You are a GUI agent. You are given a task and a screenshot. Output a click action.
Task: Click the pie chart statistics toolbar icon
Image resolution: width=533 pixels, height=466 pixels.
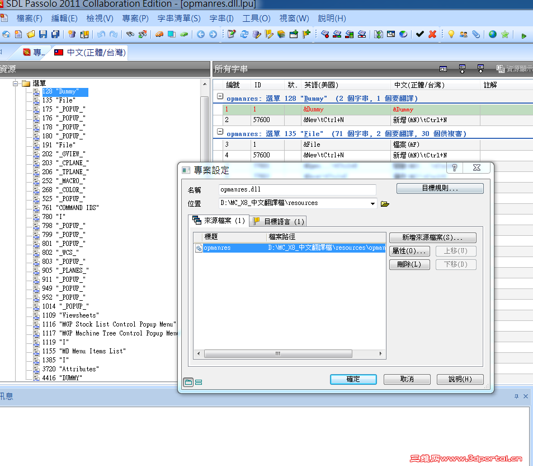(x=403, y=34)
